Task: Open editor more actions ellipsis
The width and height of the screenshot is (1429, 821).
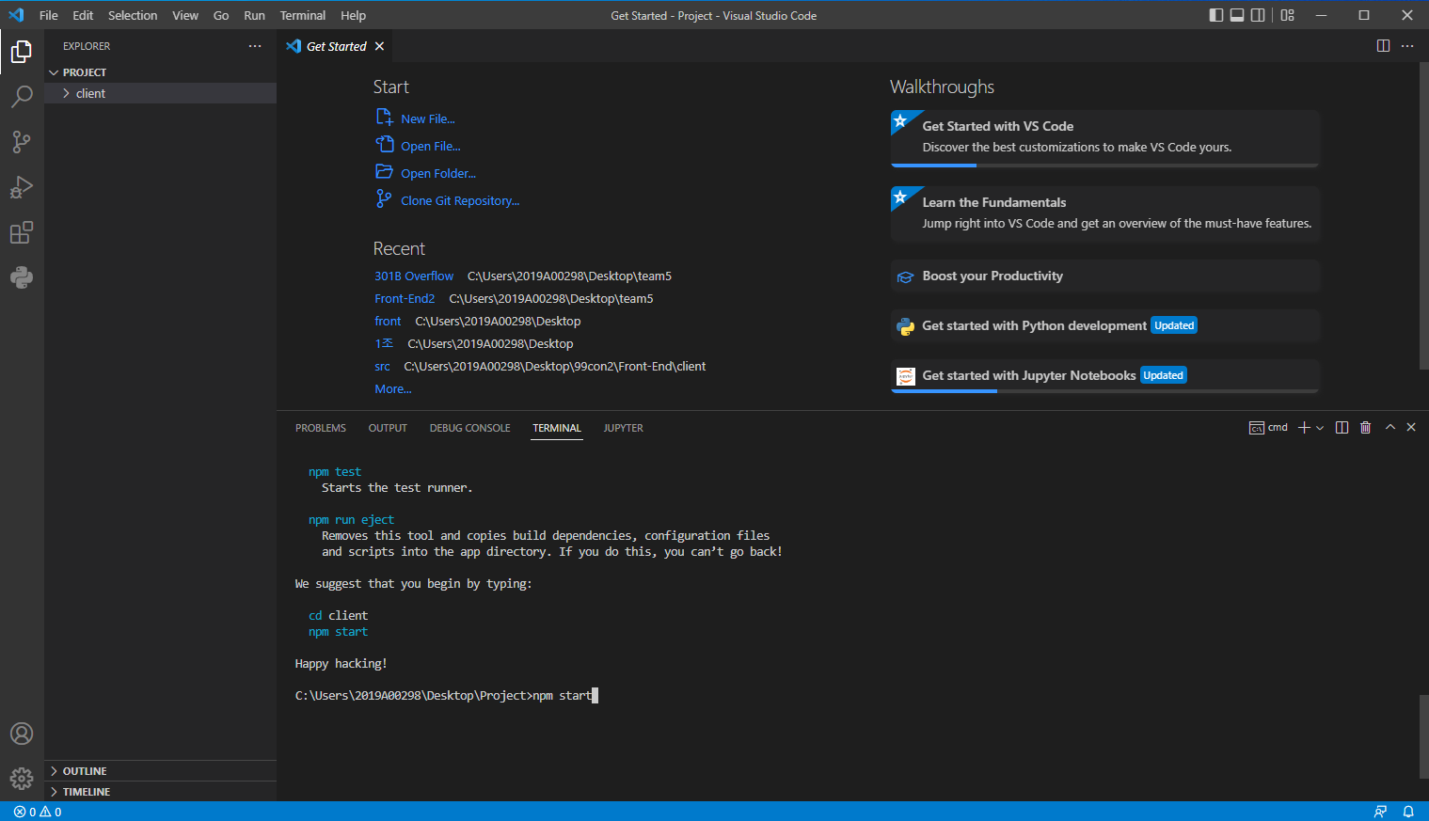Action: coord(1407,46)
